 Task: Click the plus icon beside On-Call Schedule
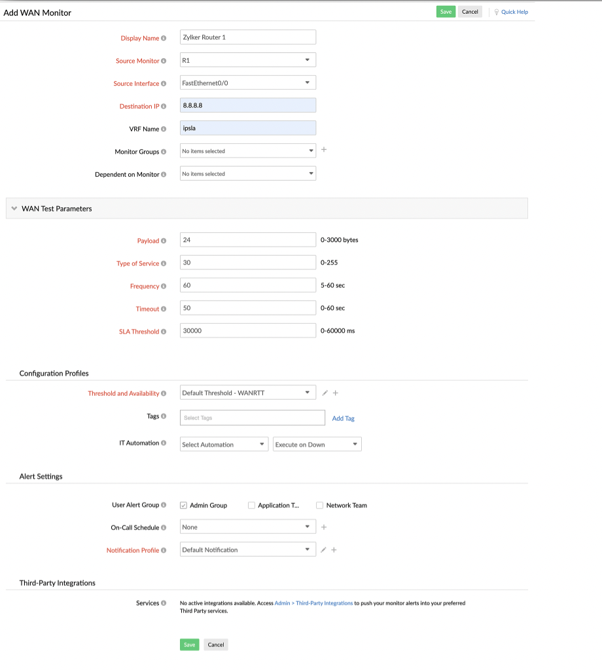[324, 526]
